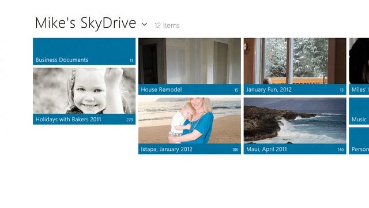Click the 186 count on Ixtapa tile
This screenshot has width=369, height=208.
(x=235, y=150)
